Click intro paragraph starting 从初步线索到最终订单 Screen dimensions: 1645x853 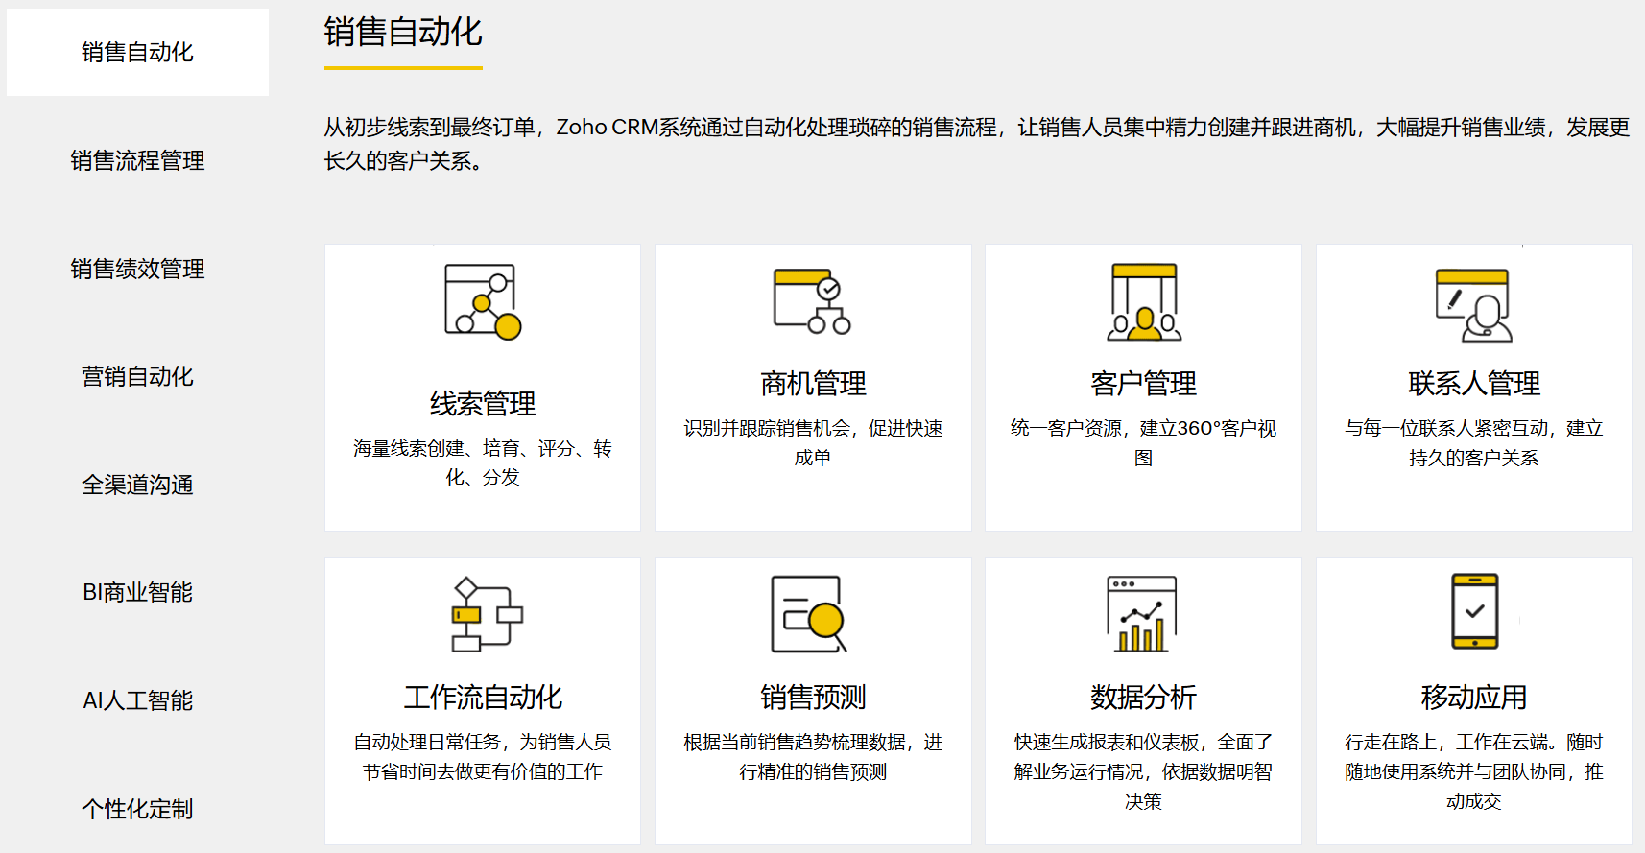(x=976, y=144)
